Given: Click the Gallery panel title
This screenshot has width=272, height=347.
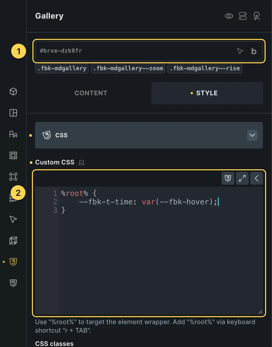Looking at the screenshot, I should tap(49, 16).
